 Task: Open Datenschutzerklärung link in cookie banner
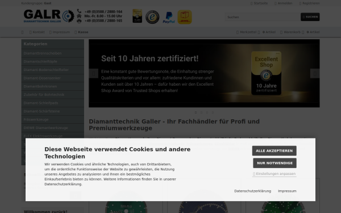(252, 191)
